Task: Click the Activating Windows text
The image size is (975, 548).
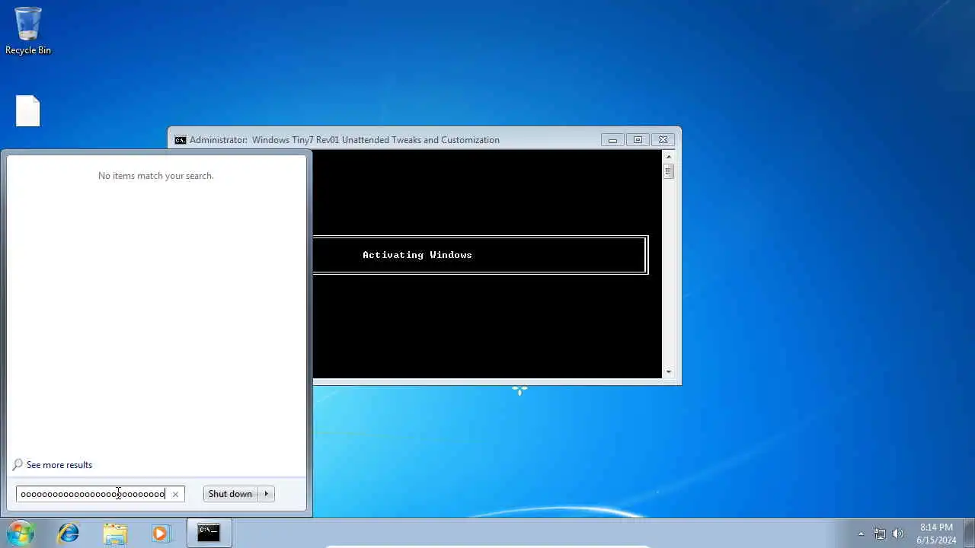Action: tap(417, 255)
